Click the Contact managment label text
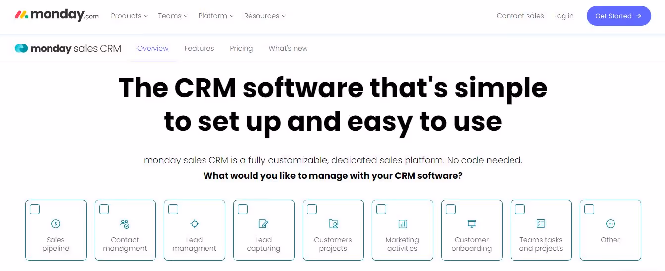Screen dimensions: 665x271 coord(125,244)
